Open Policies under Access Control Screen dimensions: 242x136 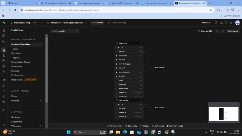(x=15, y=101)
